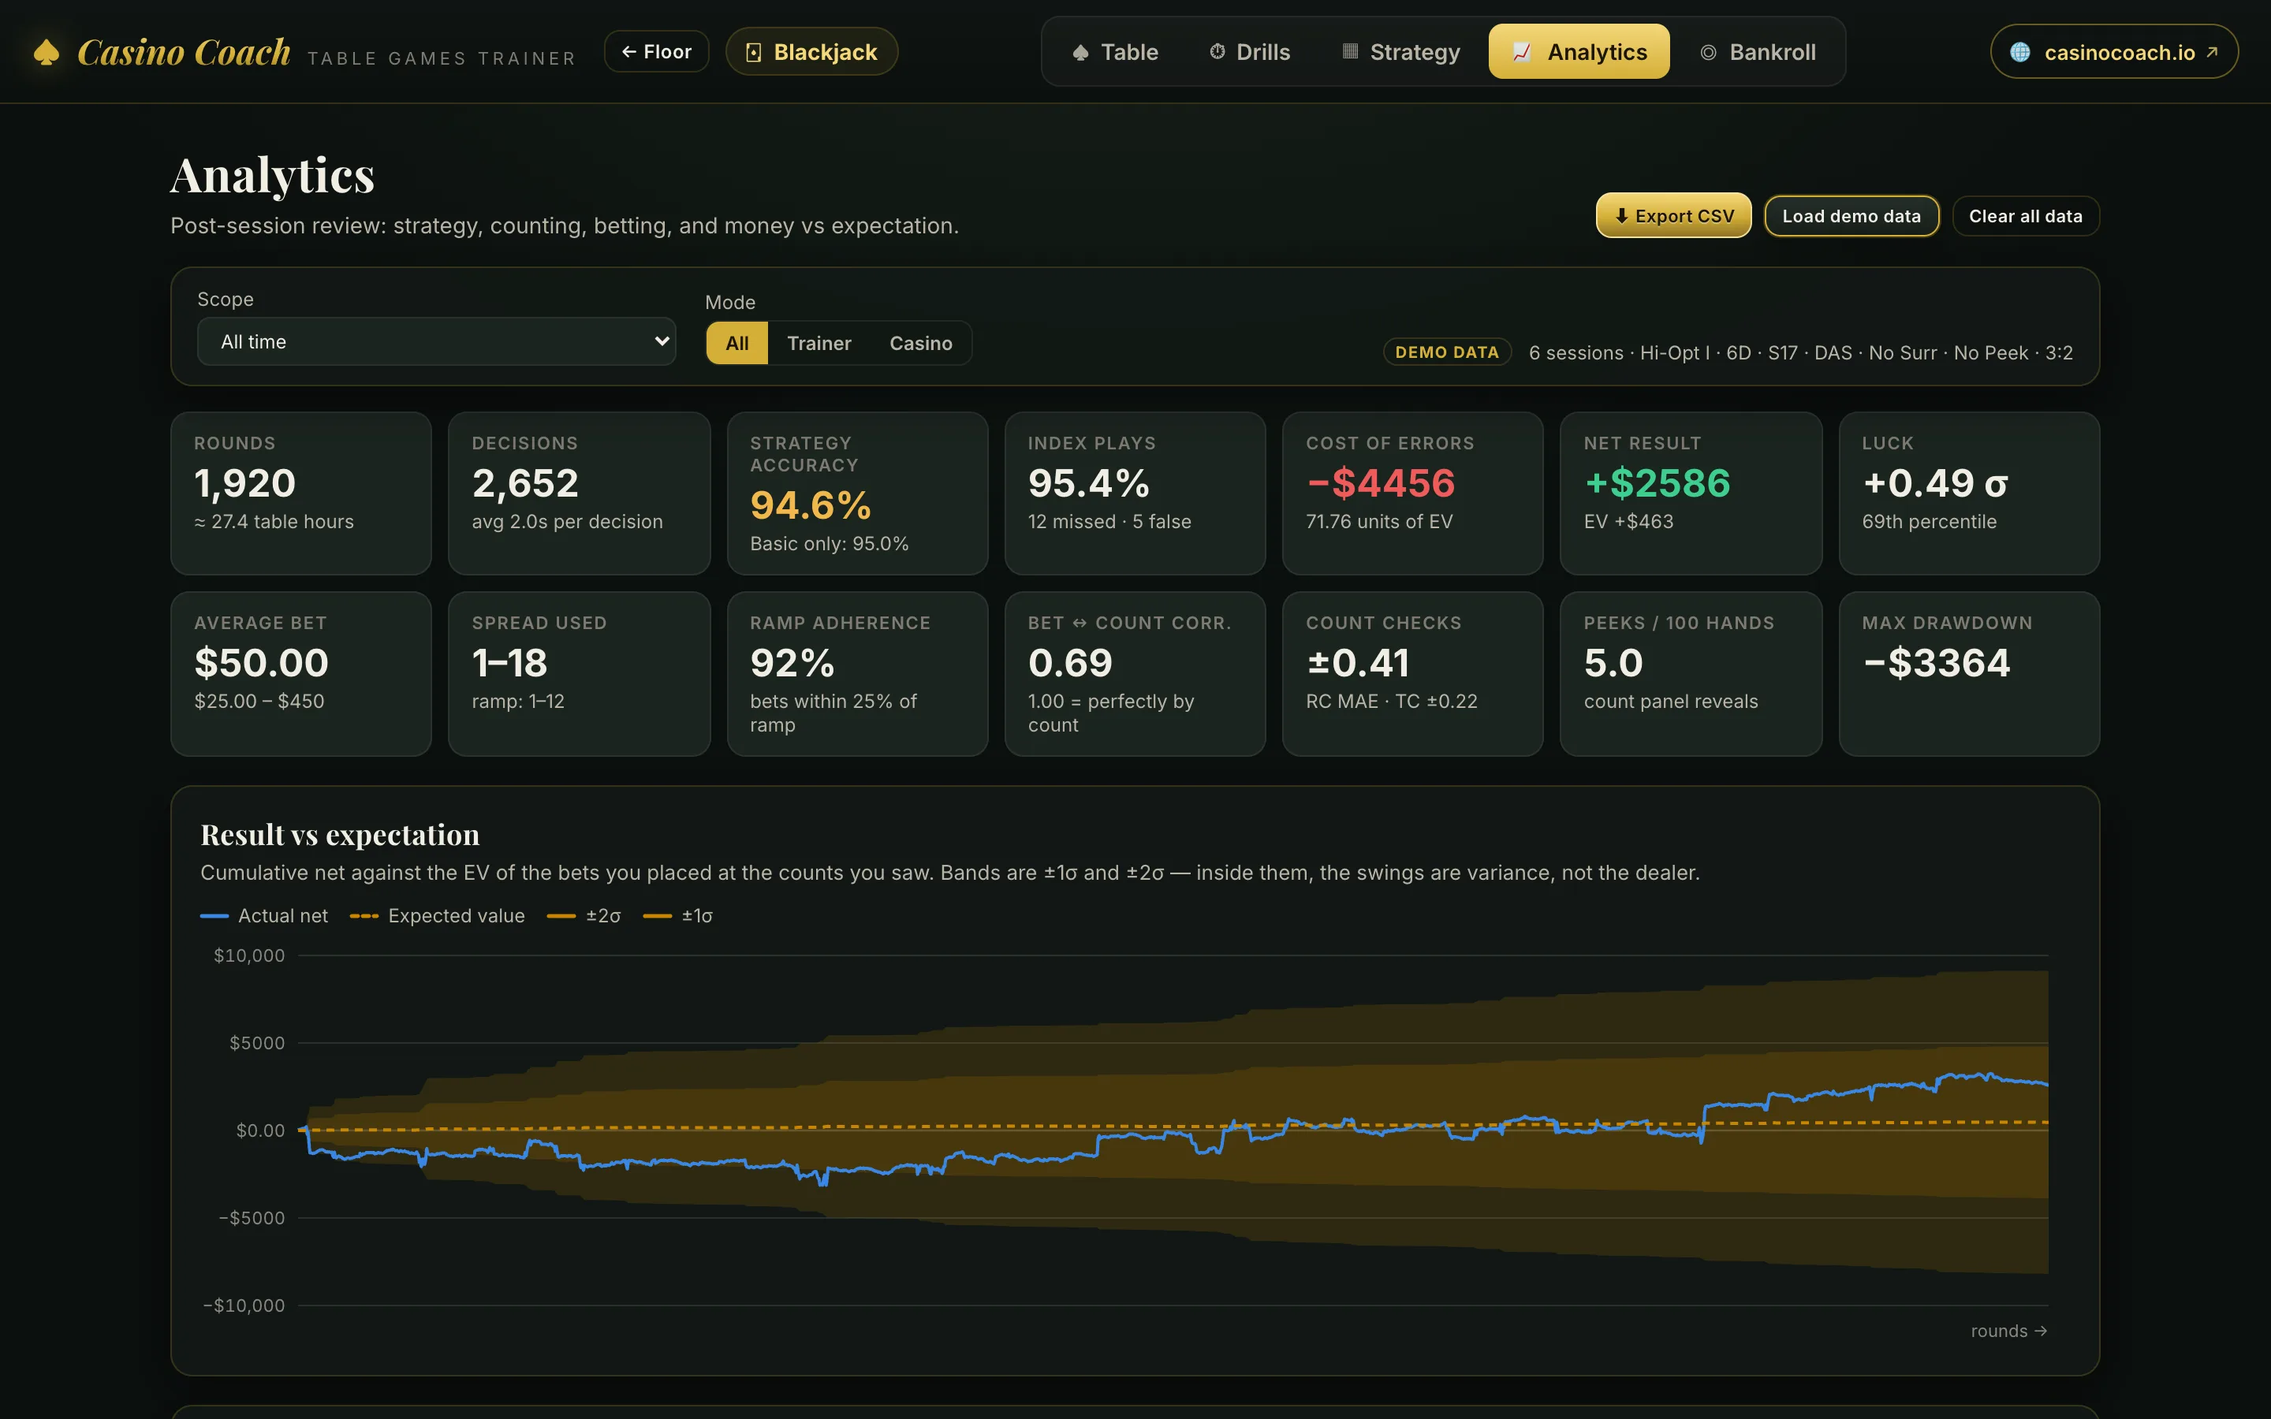Open the Scope dropdown showing All time
2271x1419 pixels.
tap(436, 341)
